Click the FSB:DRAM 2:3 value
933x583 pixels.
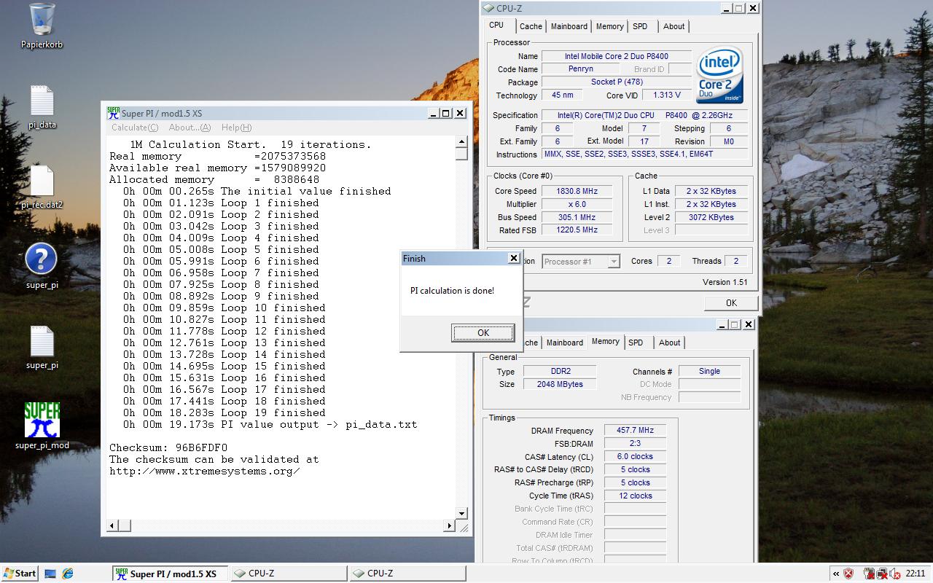point(634,443)
